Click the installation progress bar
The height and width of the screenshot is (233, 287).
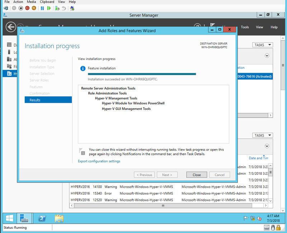tap(142, 74)
